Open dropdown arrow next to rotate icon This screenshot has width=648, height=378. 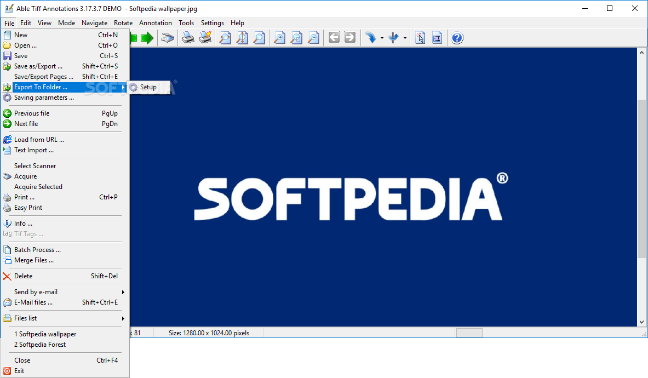pyautogui.click(x=382, y=38)
